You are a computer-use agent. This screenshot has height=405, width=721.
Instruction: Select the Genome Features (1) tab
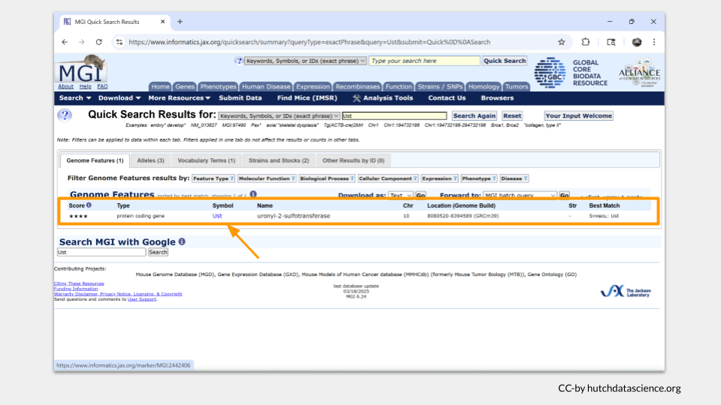pos(95,160)
